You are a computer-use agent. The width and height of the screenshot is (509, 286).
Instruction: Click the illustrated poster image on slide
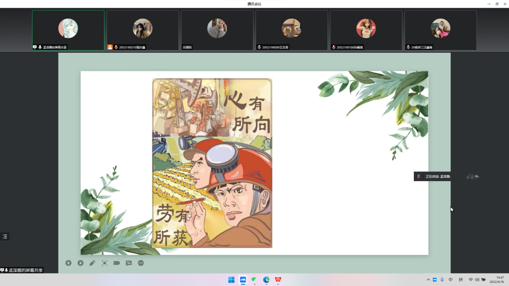pos(212,163)
